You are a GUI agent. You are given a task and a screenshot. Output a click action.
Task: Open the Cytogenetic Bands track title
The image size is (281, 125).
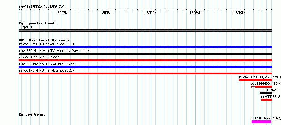[x=38, y=23]
